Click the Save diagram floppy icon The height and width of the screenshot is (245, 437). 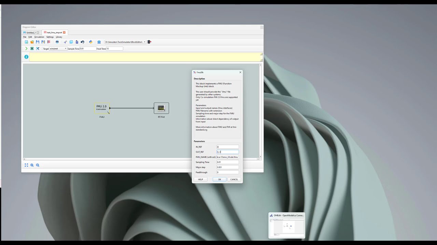pyautogui.click(x=38, y=42)
